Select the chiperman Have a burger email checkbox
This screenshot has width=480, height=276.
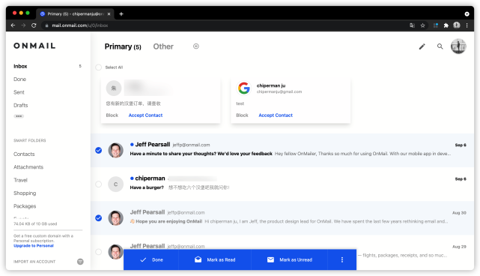click(98, 184)
